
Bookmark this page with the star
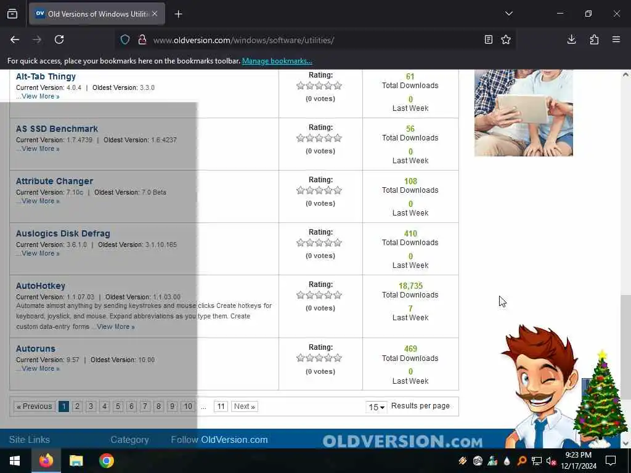click(x=506, y=39)
